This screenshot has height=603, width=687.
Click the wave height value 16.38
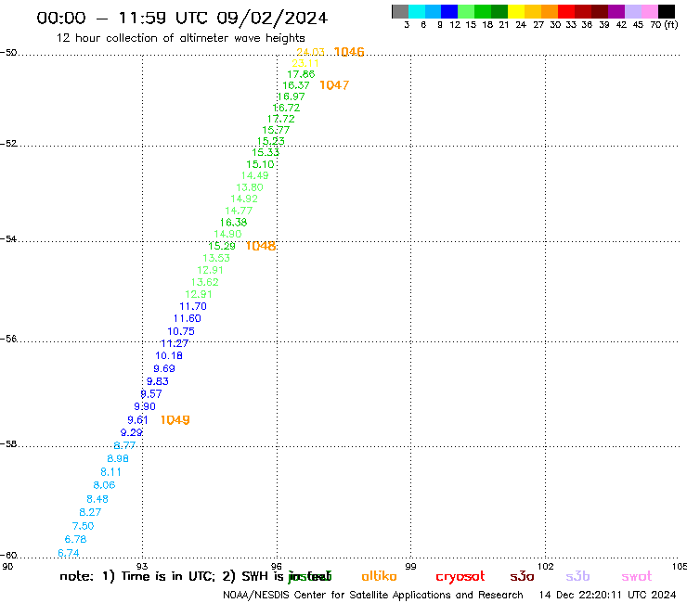(234, 223)
